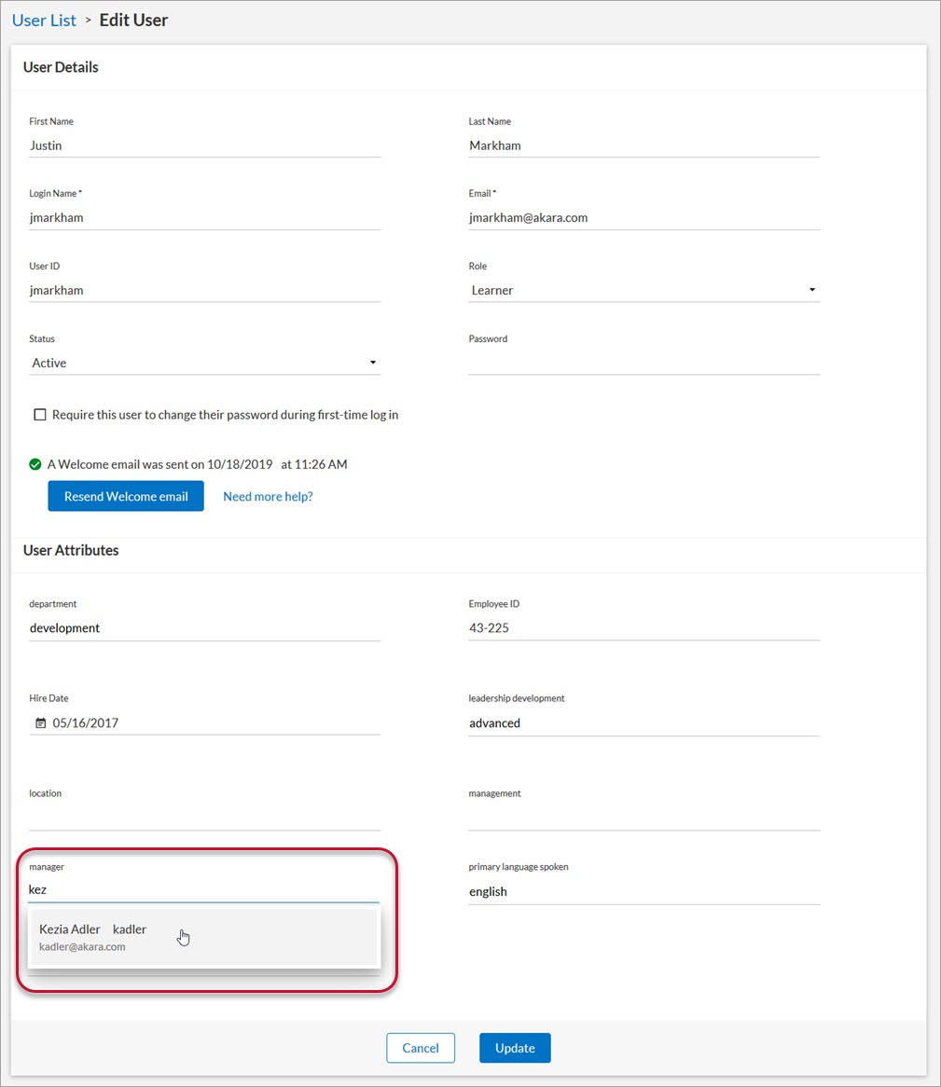941x1087 pixels.
Task: Open the Role dropdown
Action: click(x=643, y=291)
